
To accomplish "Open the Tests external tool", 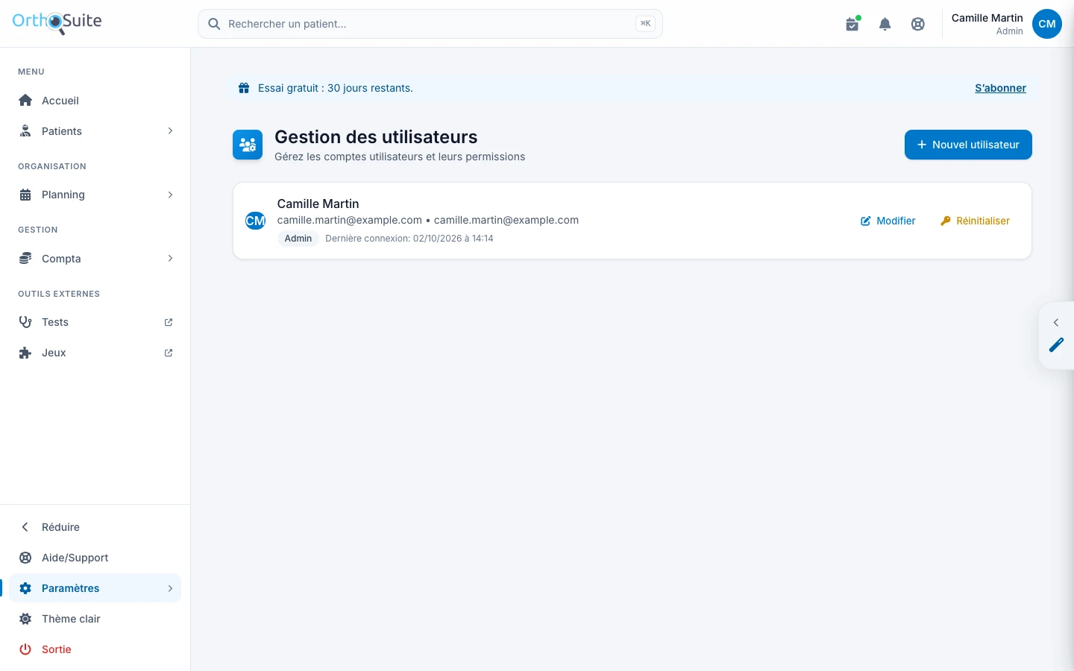I will [95, 322].
